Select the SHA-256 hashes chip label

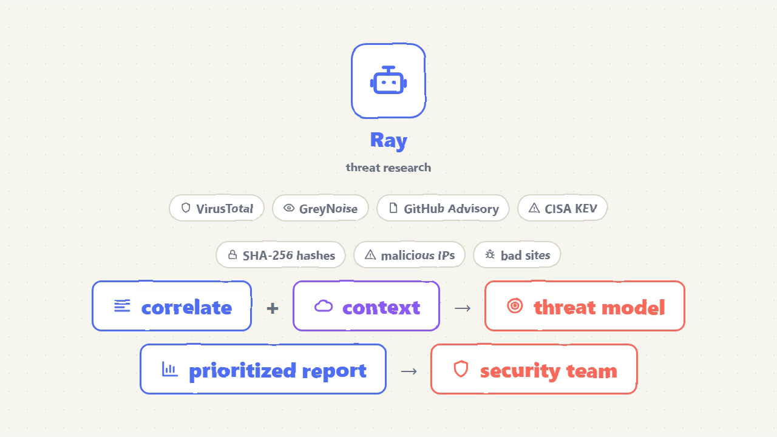pyautogui.click(x=289, y=255)
